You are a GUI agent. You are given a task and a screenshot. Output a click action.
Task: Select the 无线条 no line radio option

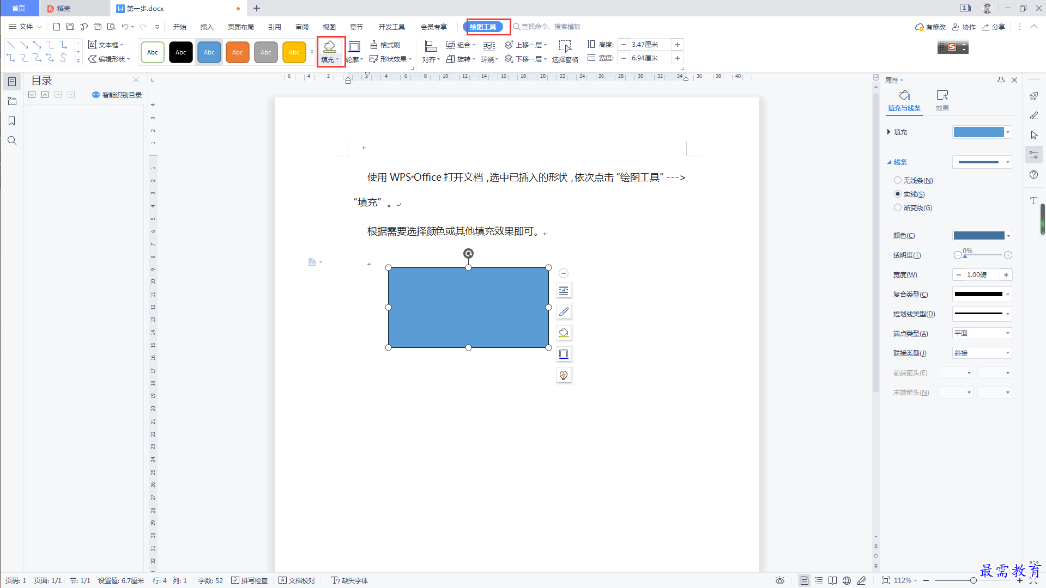tap(913, 180)
